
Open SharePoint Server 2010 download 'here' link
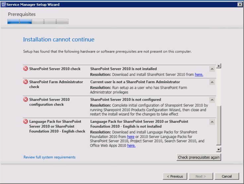199,74
